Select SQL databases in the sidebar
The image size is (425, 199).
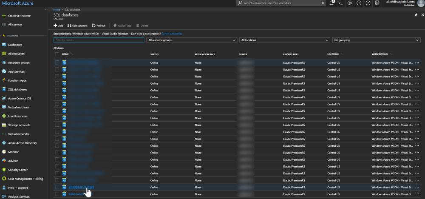[17, 89]
